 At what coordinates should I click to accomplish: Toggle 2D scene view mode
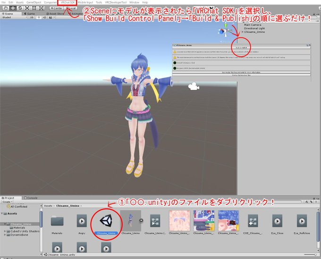pyautogui.click(x=32, y=17)
